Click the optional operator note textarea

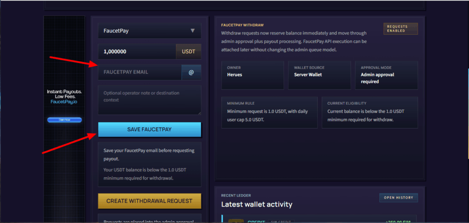click(150, 100)
